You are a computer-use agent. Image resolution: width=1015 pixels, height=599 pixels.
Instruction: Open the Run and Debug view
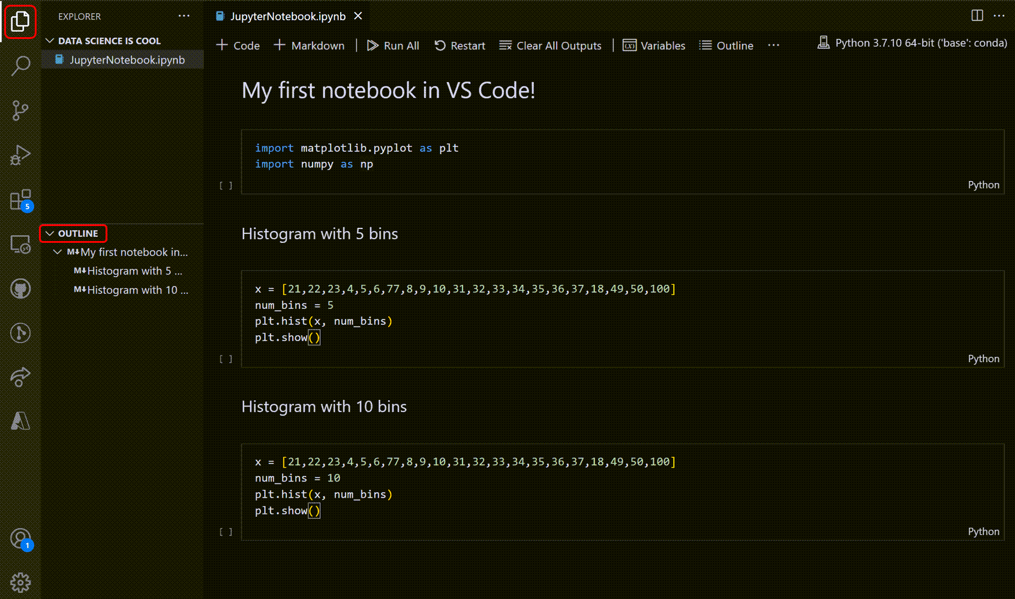20,154
